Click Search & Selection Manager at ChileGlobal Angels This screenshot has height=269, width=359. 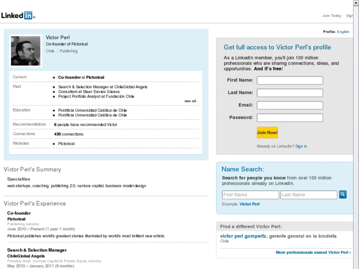pos(103,87)
